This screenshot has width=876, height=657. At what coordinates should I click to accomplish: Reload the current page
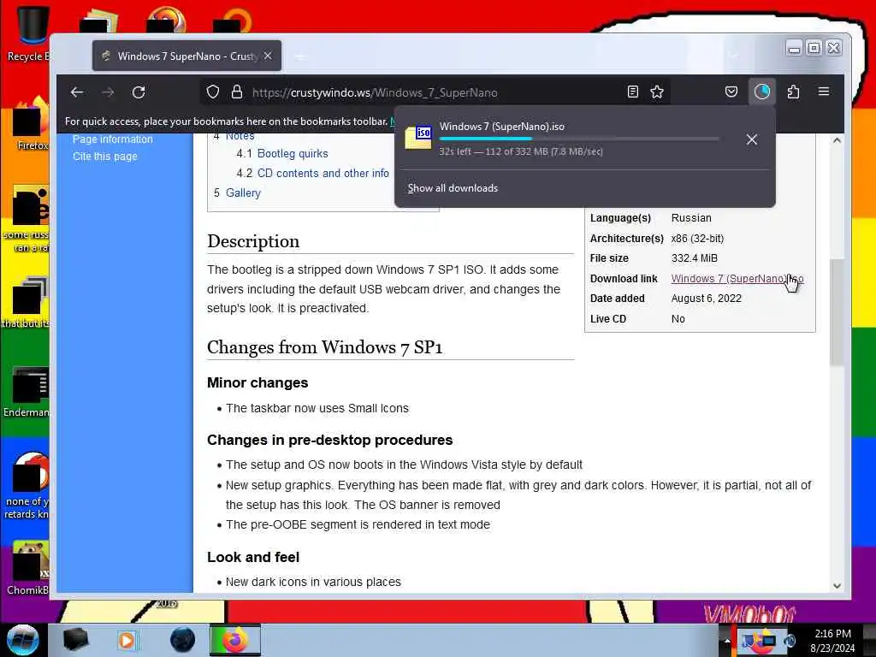click(139, 92)
